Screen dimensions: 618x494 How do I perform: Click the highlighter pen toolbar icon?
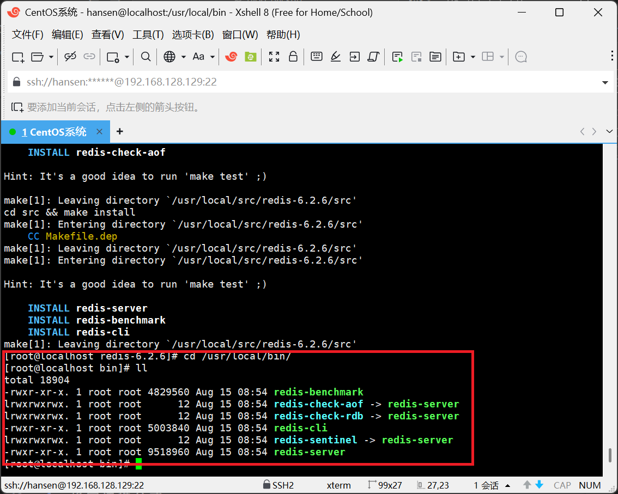pos(336,57)
